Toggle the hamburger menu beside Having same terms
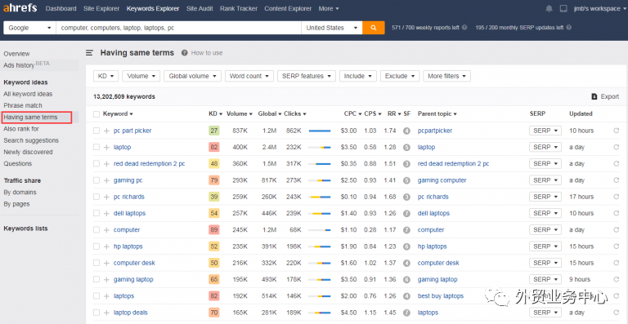Viewport: 628px width, 324px height. coord(90,53)
